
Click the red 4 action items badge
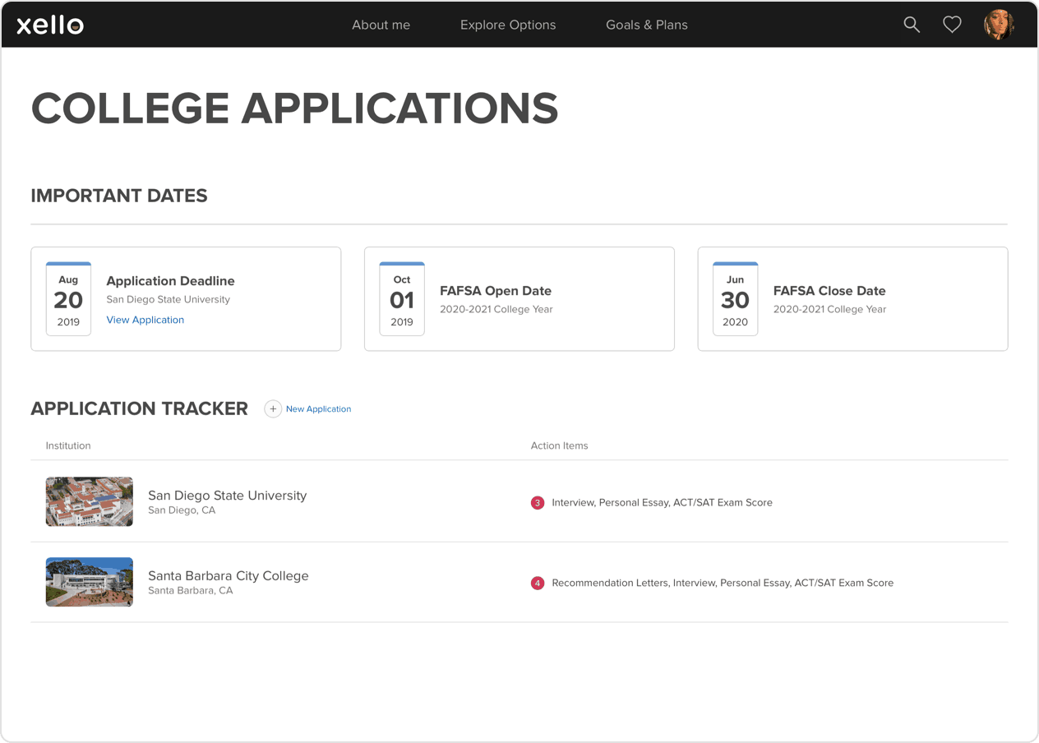click(538, 583)
